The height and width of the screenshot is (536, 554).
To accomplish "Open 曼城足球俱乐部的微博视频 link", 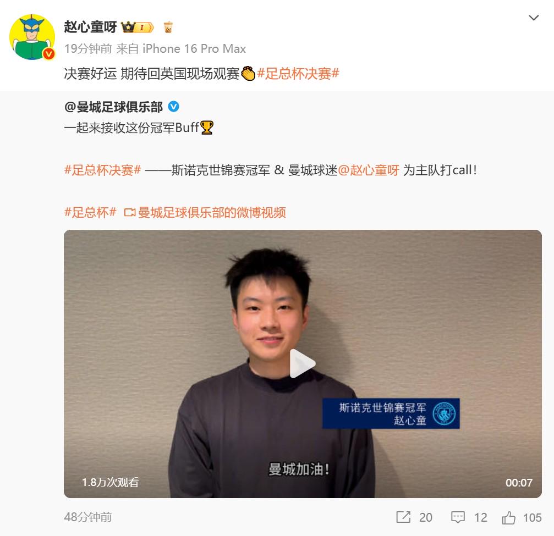I will [205, 212].
